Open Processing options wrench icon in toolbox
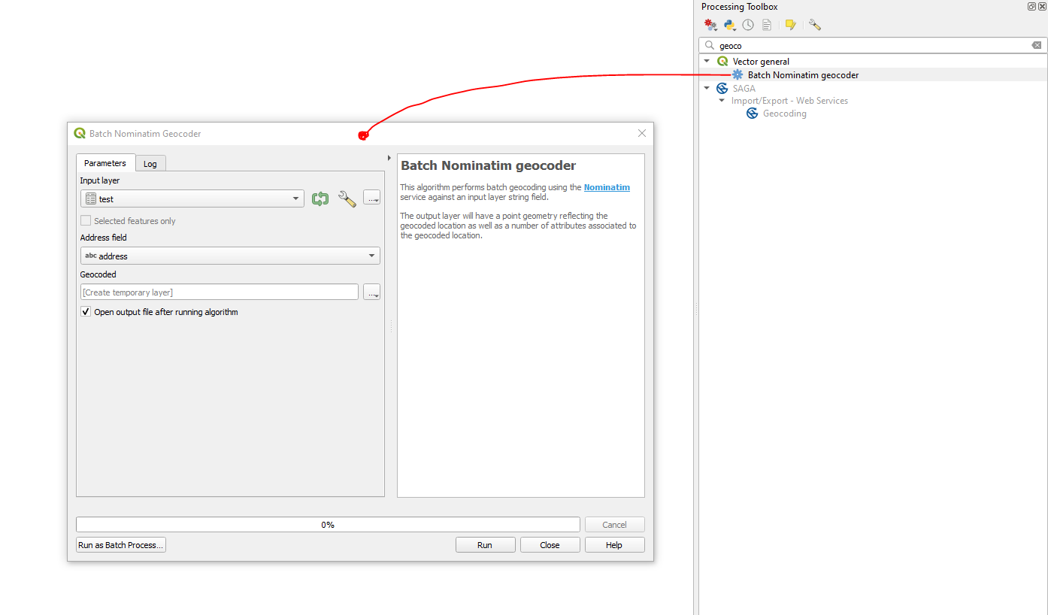1048x615 pixels. (x=815, y=25)
